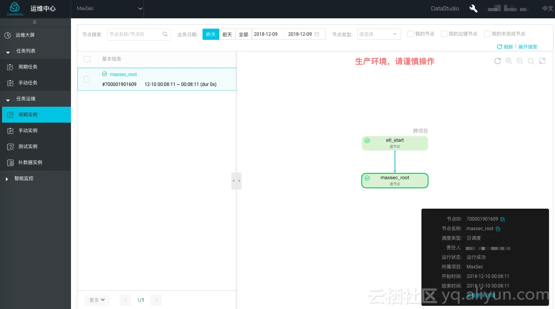Viewport: 555px width, 309px height.
Task: Select the maxsec_root node in graph
Action: point(395,181)
